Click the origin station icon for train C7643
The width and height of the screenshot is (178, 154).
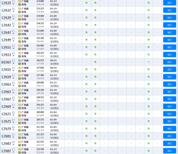(x=20, y=23)
